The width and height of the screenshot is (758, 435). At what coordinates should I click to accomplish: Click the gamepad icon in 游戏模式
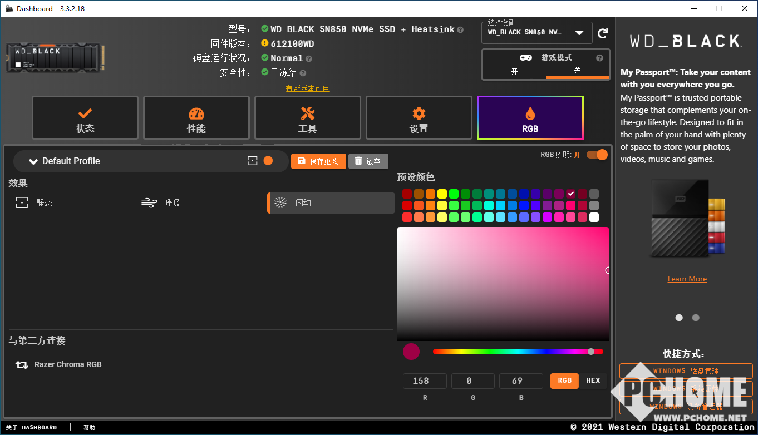pyautogui.click(x=525, y=58)
